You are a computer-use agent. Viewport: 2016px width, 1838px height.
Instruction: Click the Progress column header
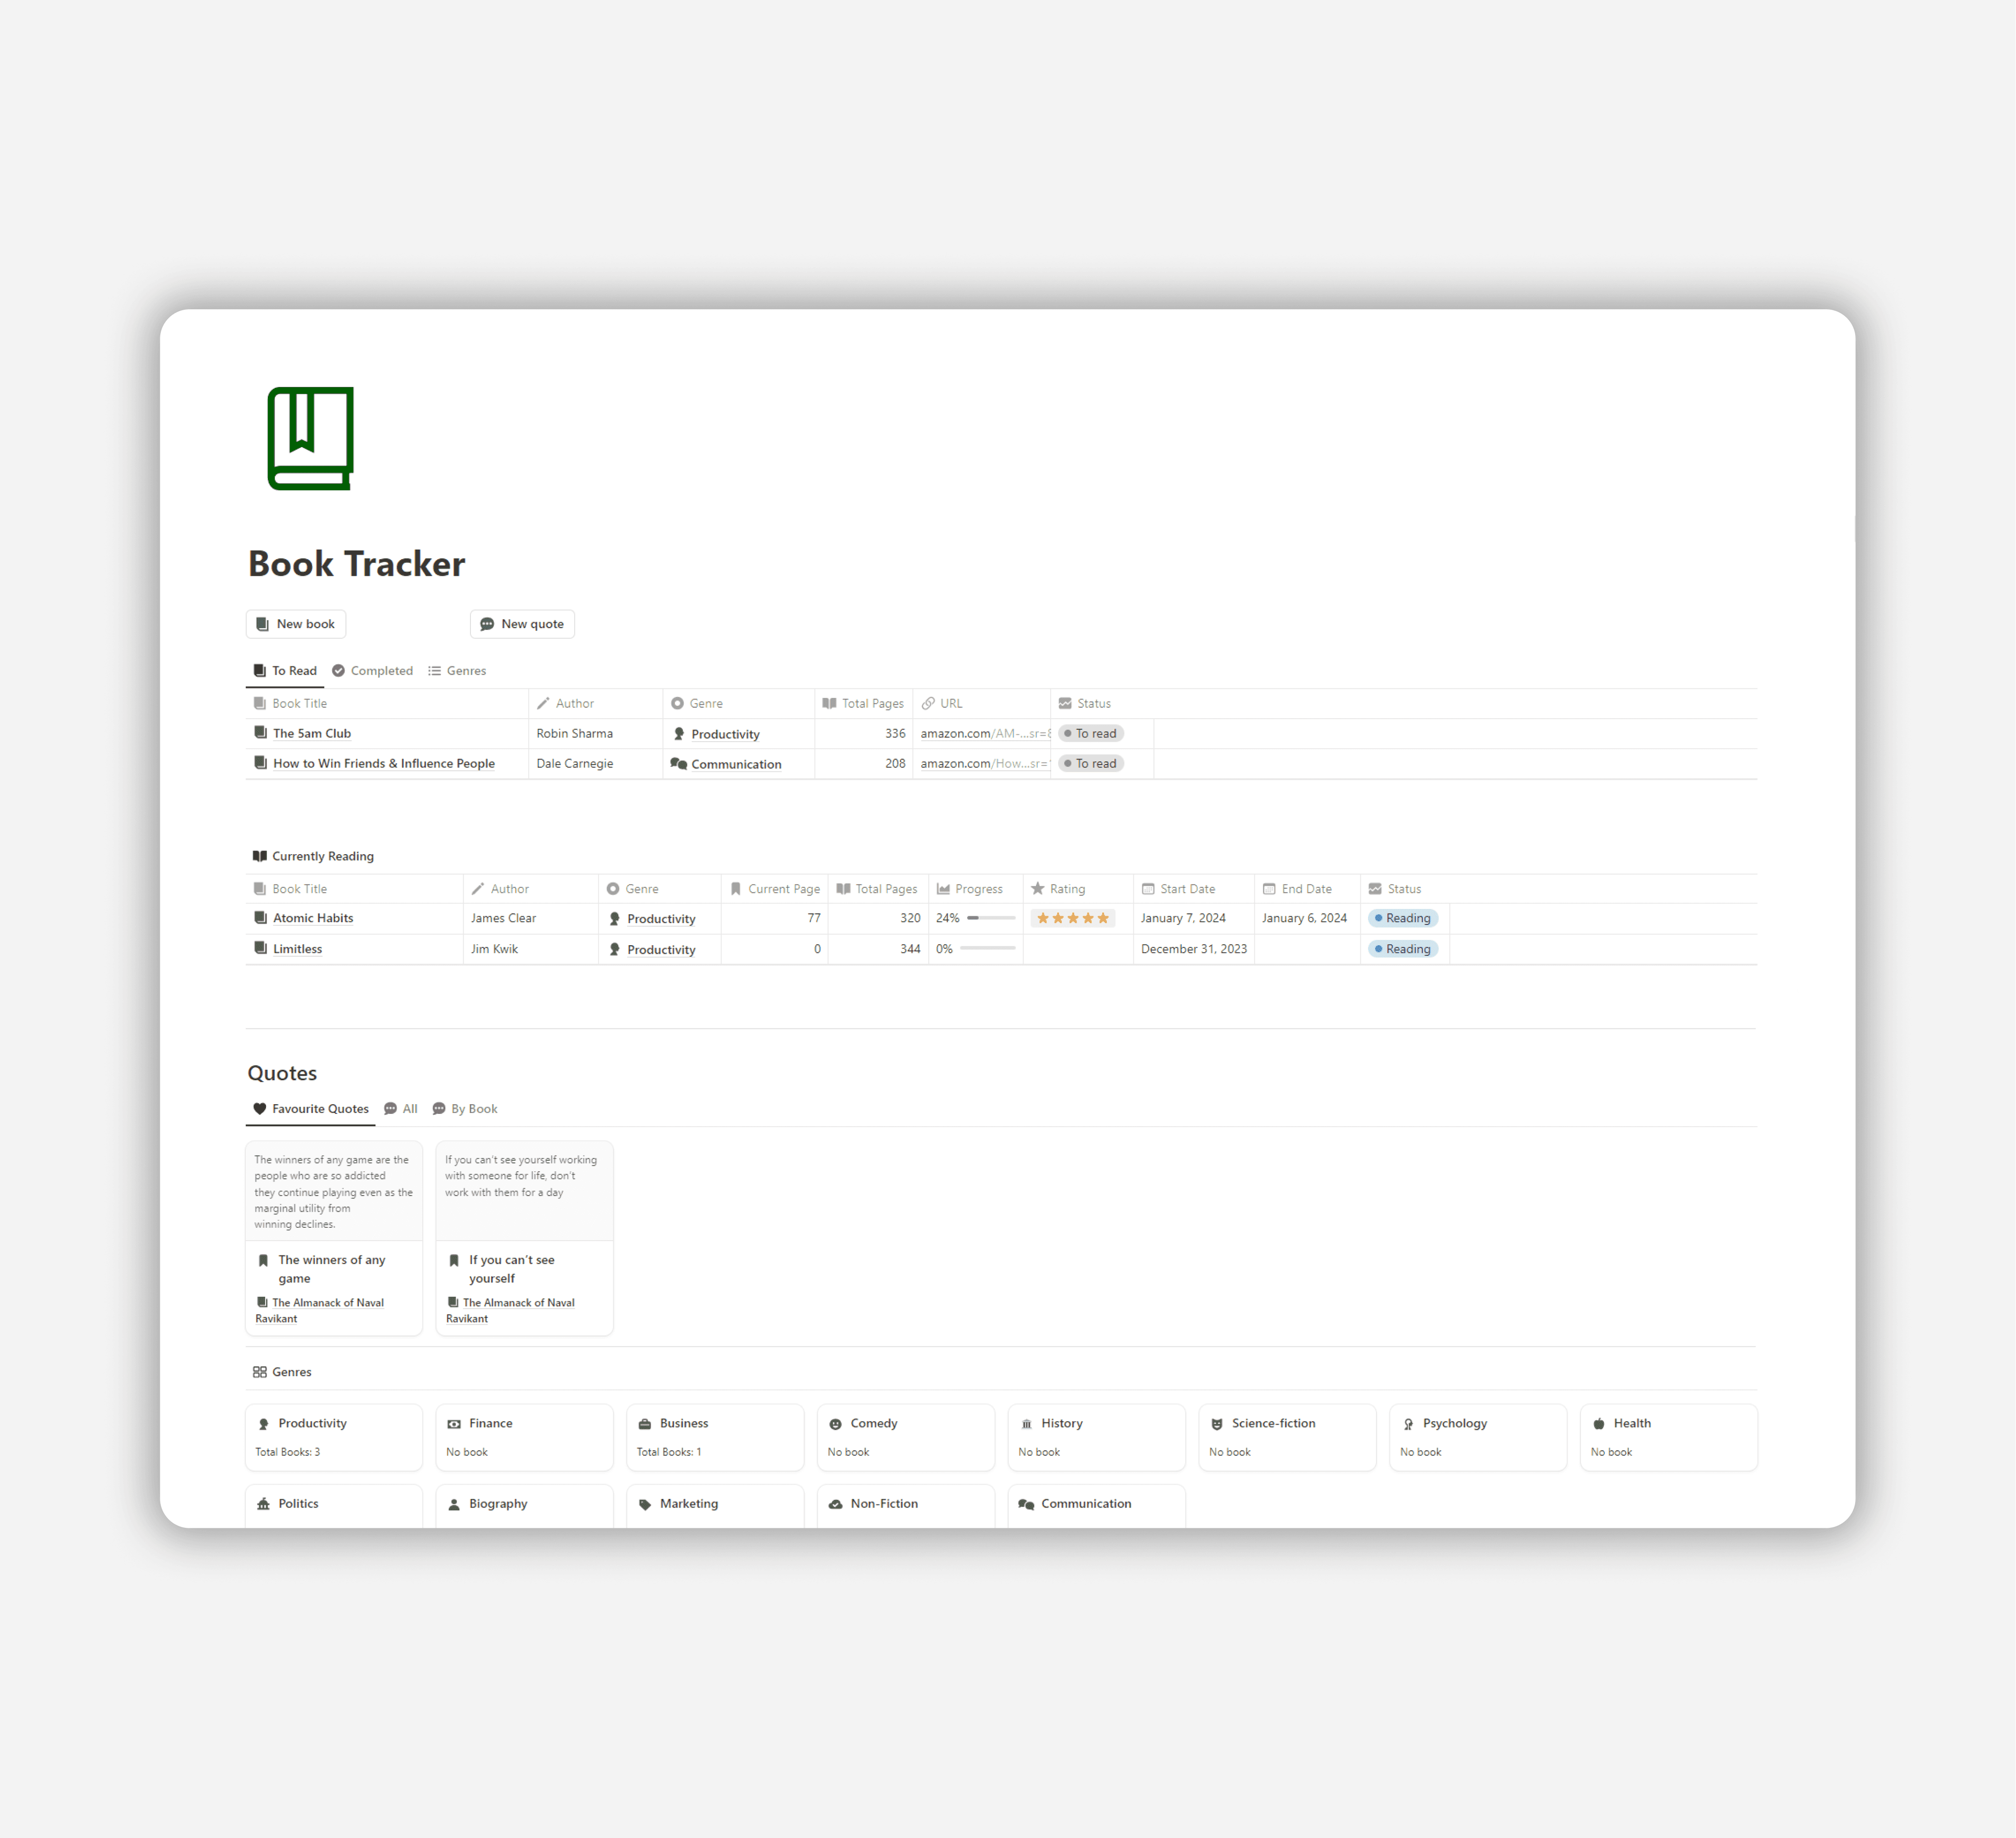pyautogui.click(x=975, y=889)
